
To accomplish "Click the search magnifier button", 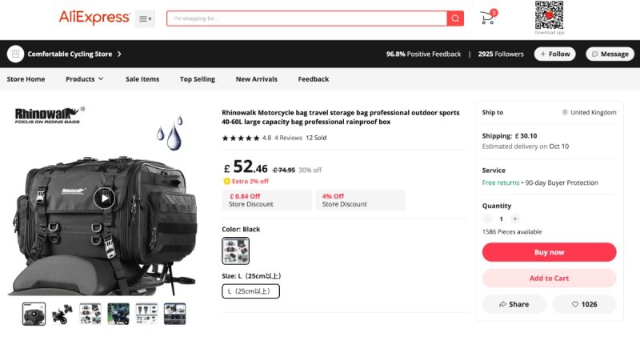I will point(455,18).
